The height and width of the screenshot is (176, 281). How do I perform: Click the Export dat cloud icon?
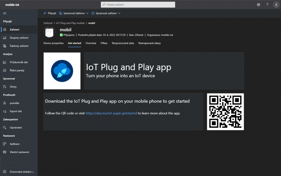pyautogui.click(x=5, y=111)
